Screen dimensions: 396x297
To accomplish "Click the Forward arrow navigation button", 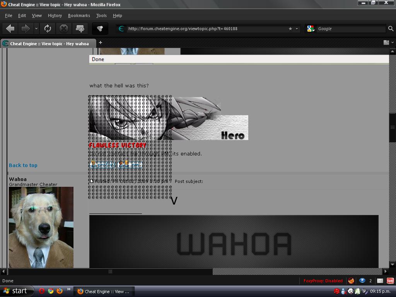I will pyautogui.click(x=25, y=29).
